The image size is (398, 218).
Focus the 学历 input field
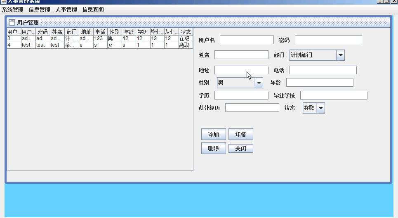pos(241,95)
